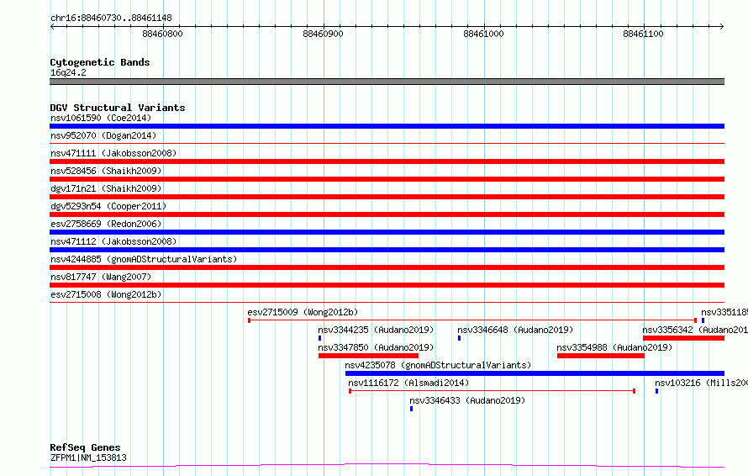
Task: Click the thin red line under nsv952070
Action: [x=387, y=143]
